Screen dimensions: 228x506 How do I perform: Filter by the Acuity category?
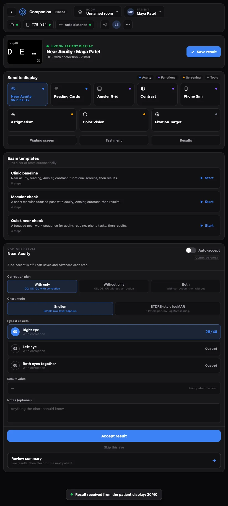tap(145, 77)
